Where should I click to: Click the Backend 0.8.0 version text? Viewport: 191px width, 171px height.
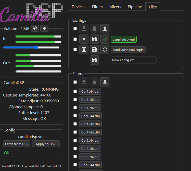(54, 166)
